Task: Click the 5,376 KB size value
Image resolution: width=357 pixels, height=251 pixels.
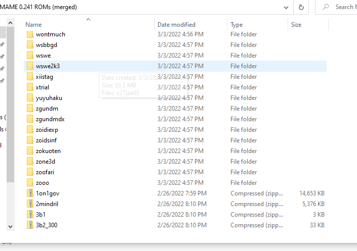Action: click(313, 204)
